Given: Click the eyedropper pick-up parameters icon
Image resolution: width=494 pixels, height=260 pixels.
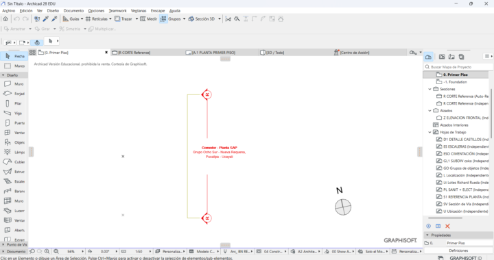Looking at the screenshot, I should coord(46,19).
